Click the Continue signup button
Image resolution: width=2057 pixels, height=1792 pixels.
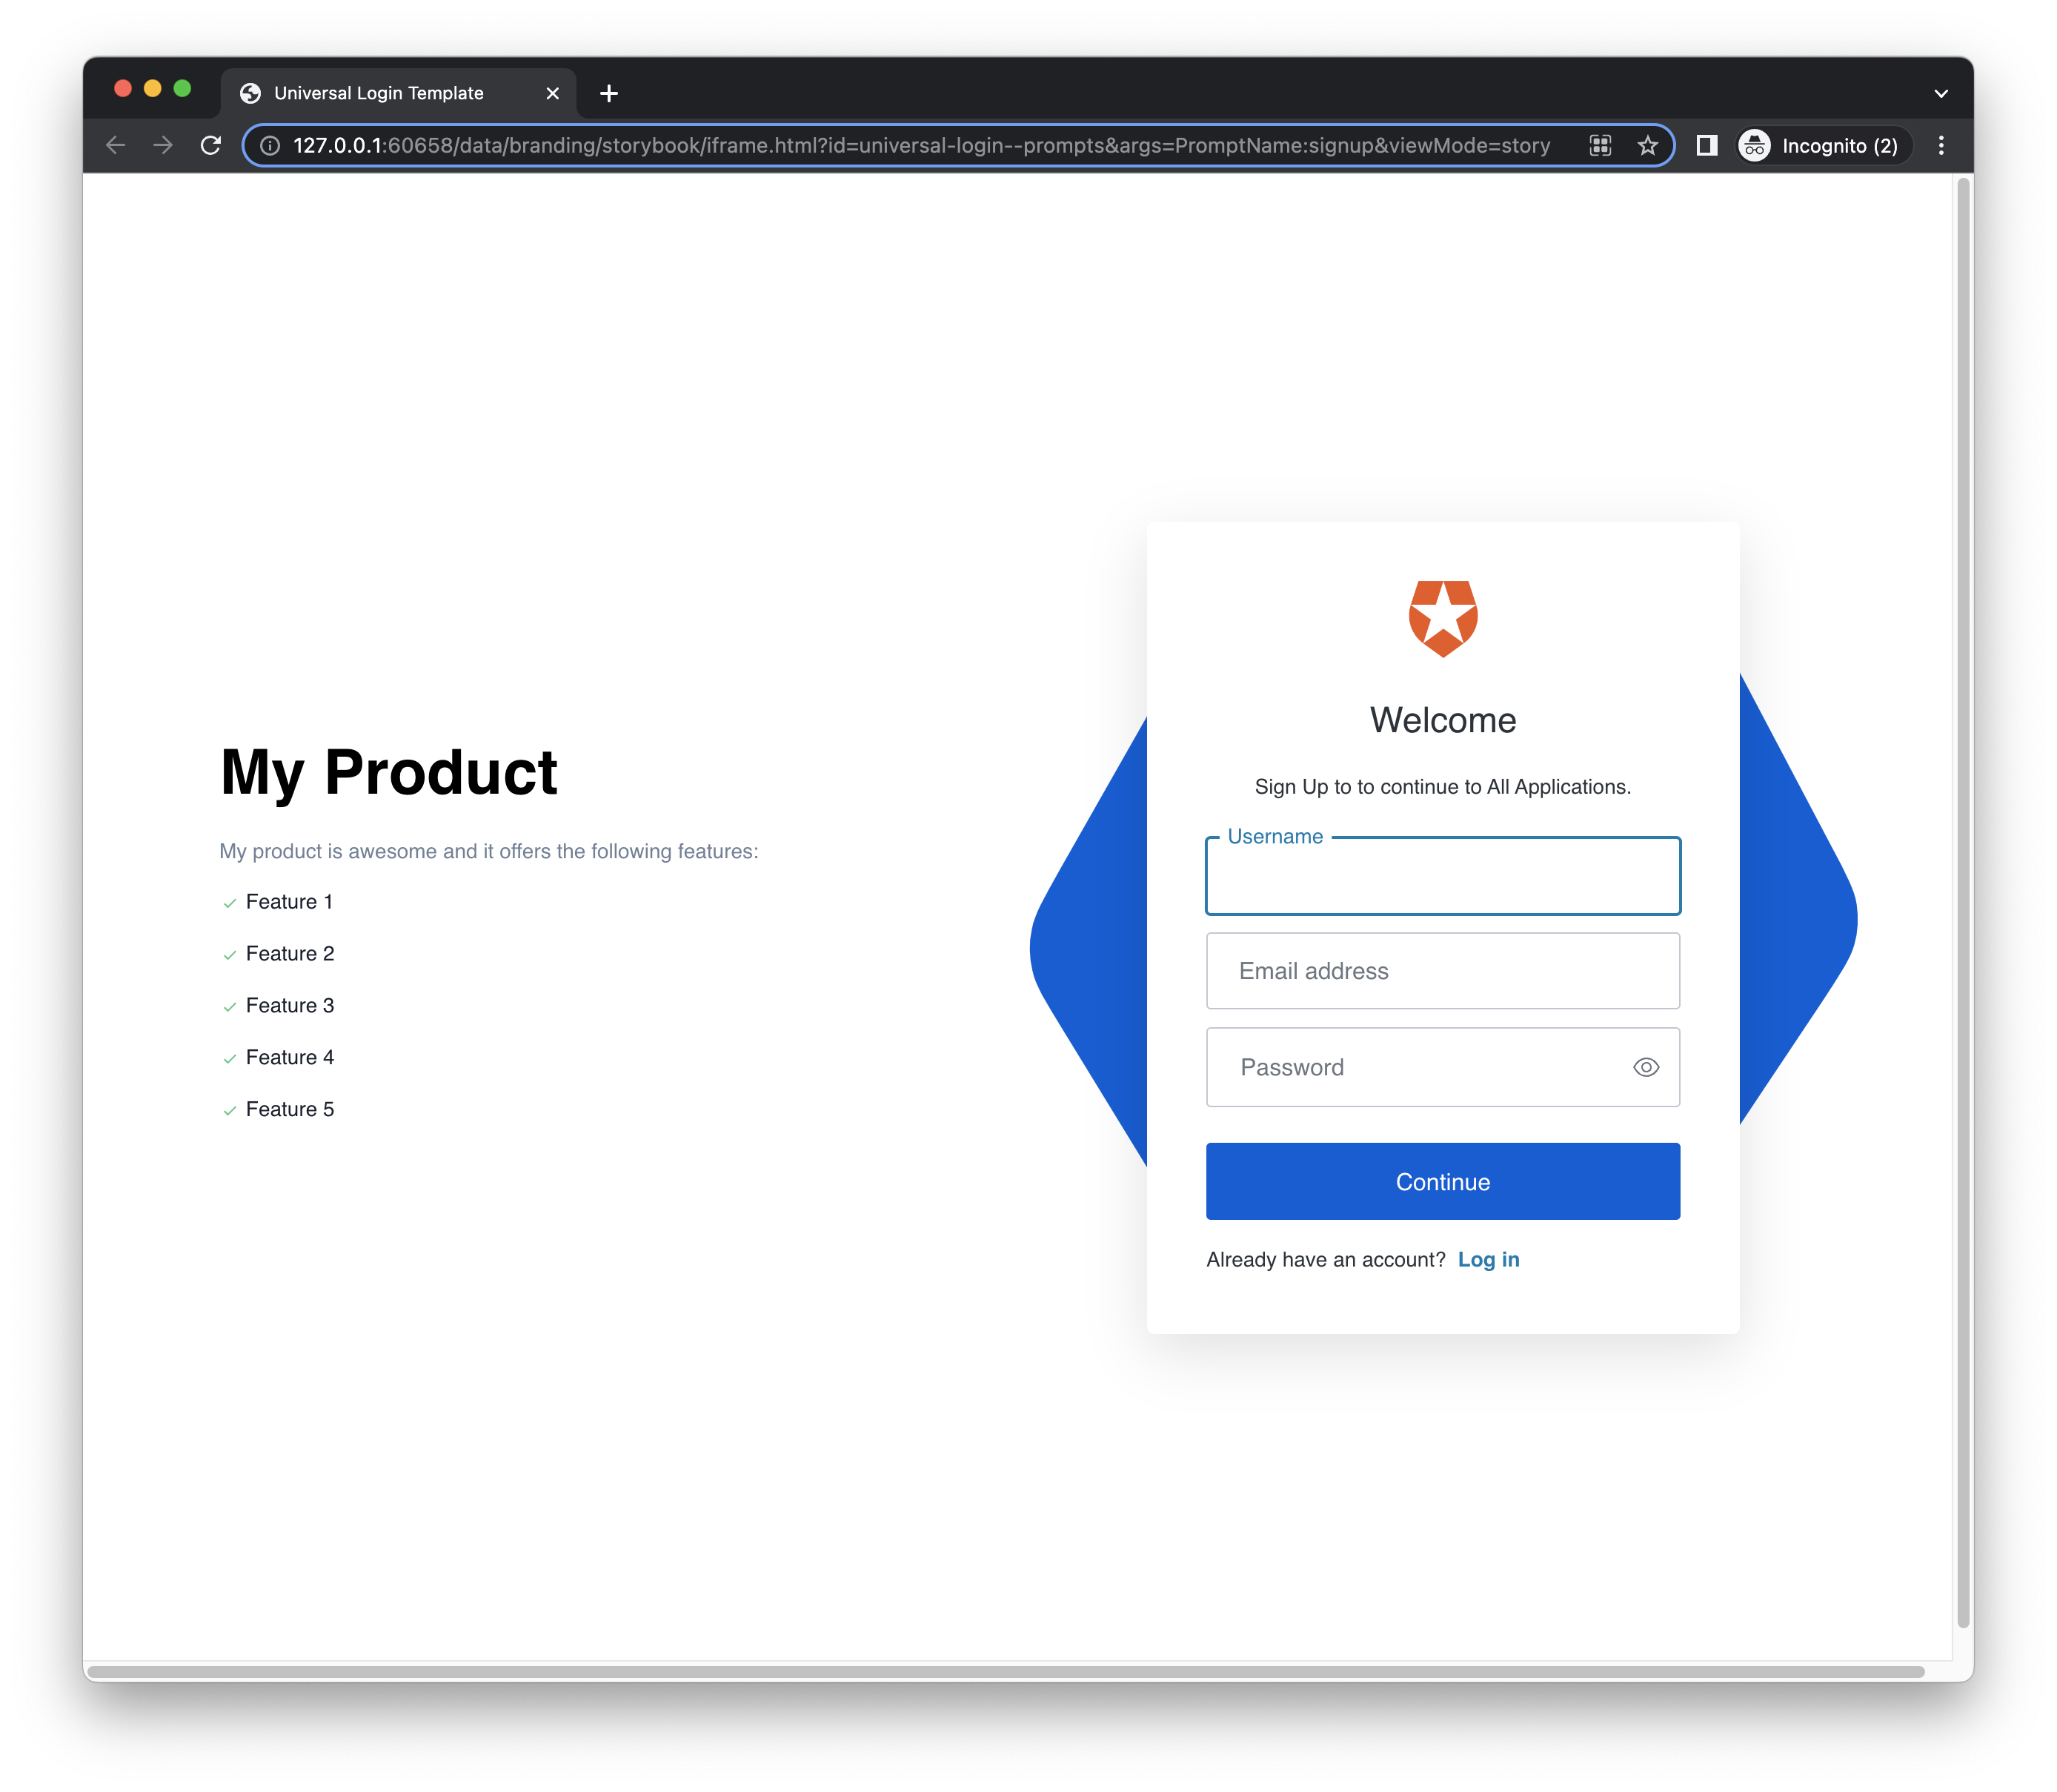point(1443,1181)
